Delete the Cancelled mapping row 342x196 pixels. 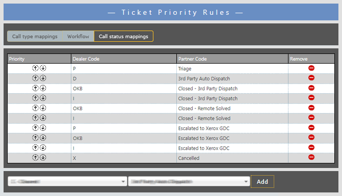coord(311,157)
